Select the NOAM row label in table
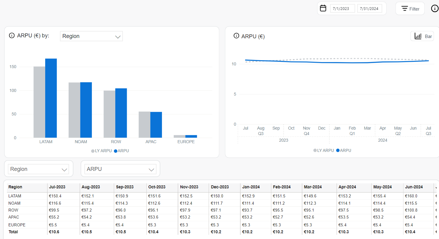This screenshot has height=239, width=439. (x=14, y=203)
